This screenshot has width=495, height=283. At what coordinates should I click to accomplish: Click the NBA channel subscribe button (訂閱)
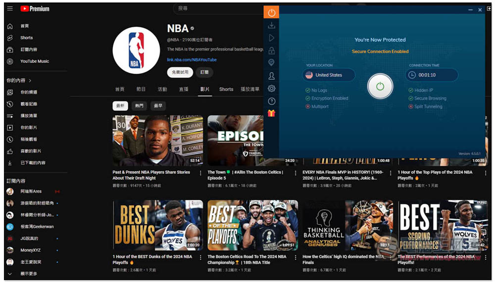tap(204, 72)
